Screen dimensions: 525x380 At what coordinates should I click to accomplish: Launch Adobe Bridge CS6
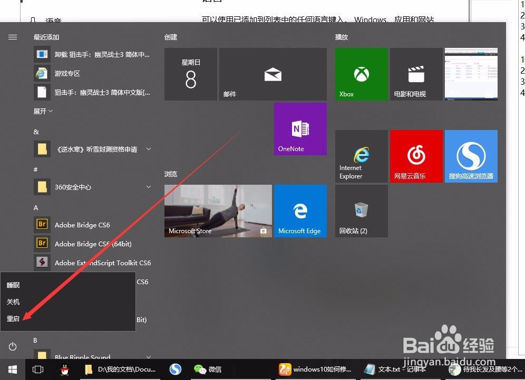[x=93, y=225]
